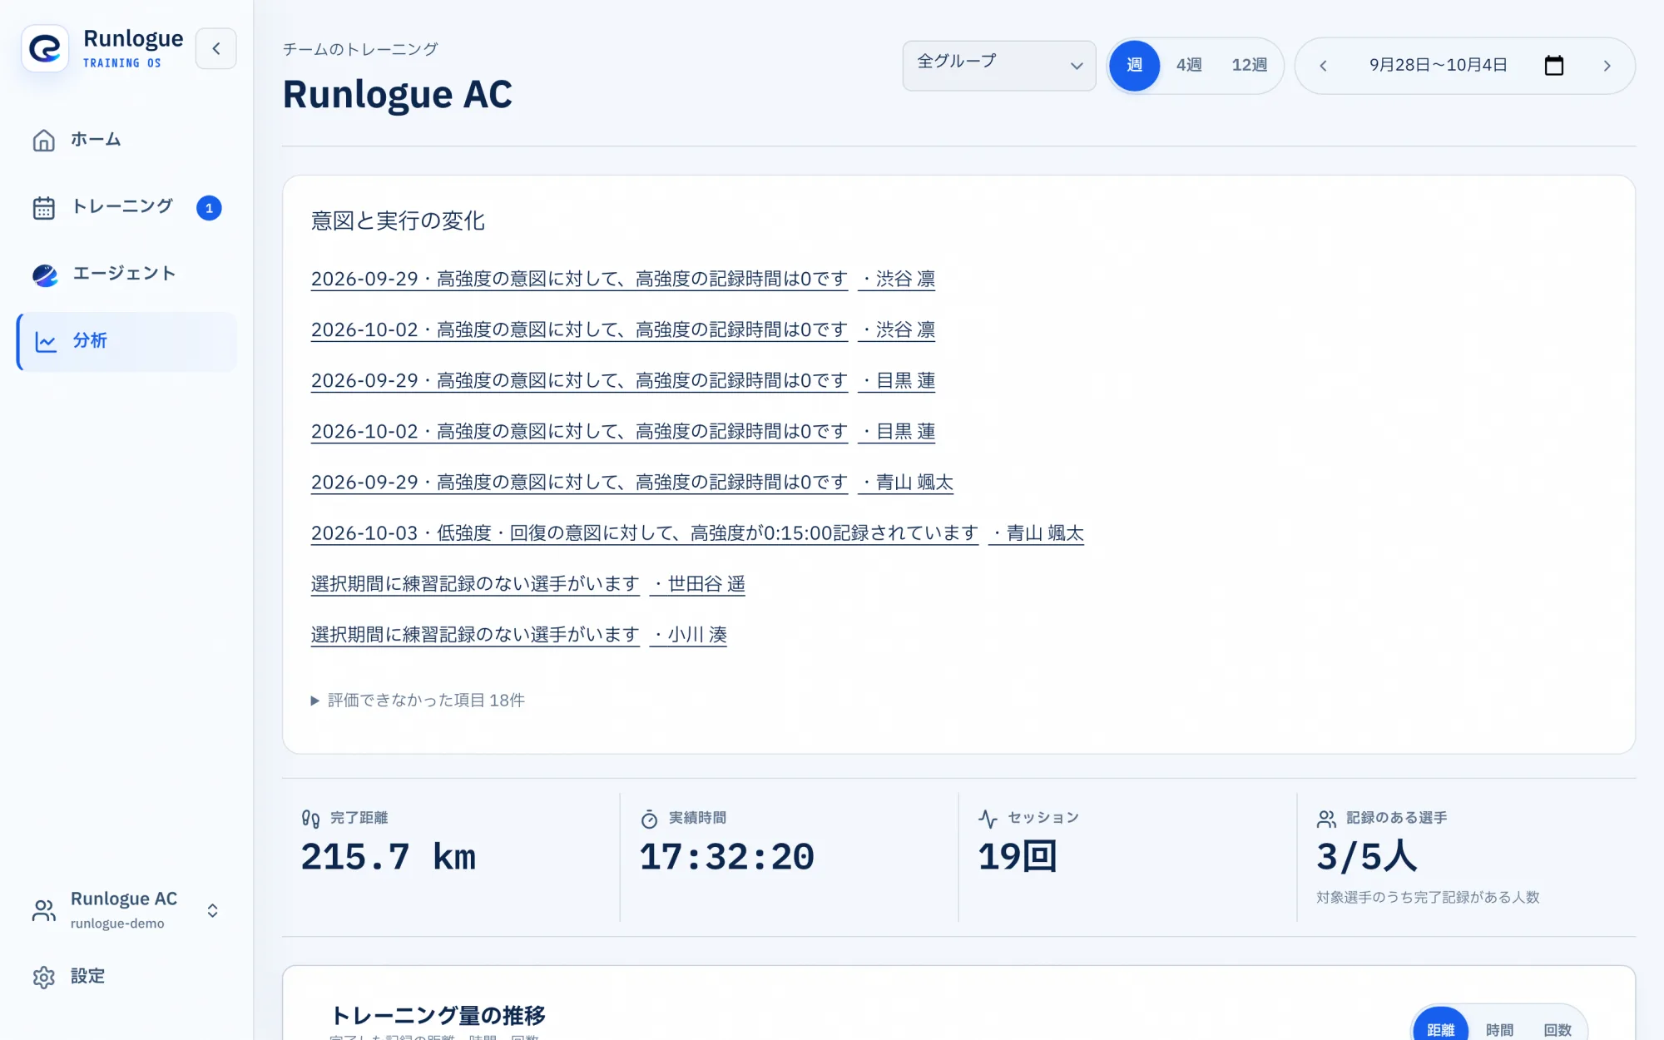Expand 評価できなかった項目 18件
Screen dimensions: 1664x1040
pos(418,701)
